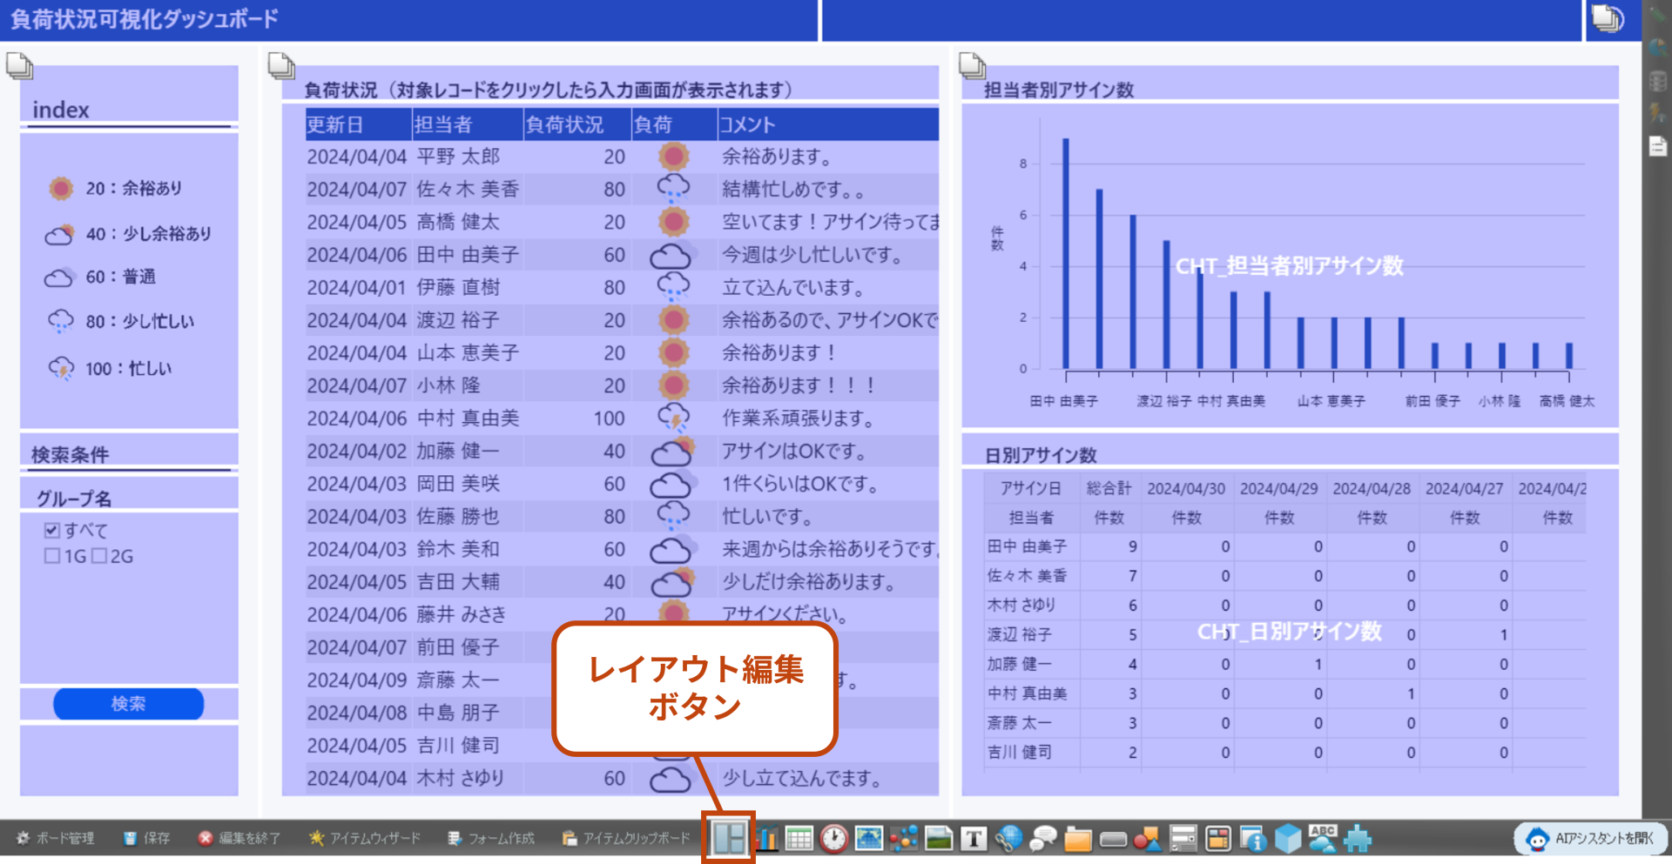Click the 加藤 健一 row in 負荷状況 table
Screen dimensions: 1672x864
(x=622, y=451)
